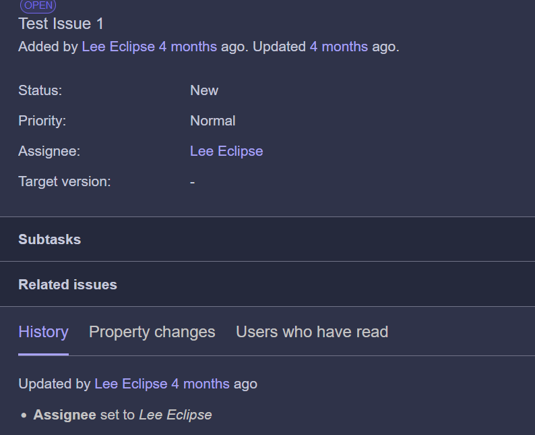
Task: Click the Target version dash value
Action: (x=193, y=181)
